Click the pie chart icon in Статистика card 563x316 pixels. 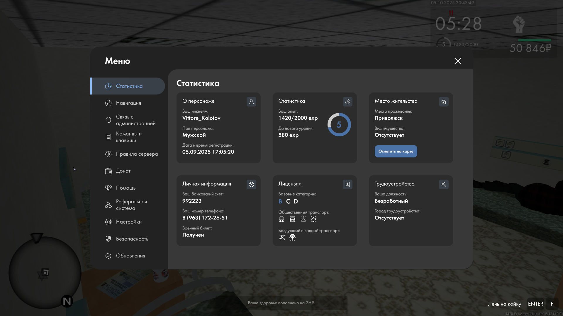[x=347, y=102]
